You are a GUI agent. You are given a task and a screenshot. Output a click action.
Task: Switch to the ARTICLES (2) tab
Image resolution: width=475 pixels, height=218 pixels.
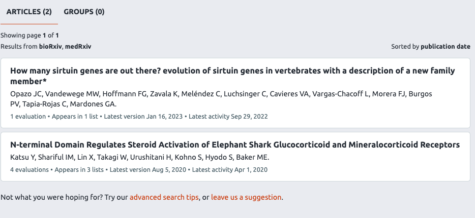click(29, 12)
